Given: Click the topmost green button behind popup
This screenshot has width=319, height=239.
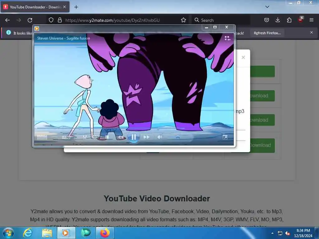Looking at the screenshot, I should pyautogui.click(x=262, y=71).
